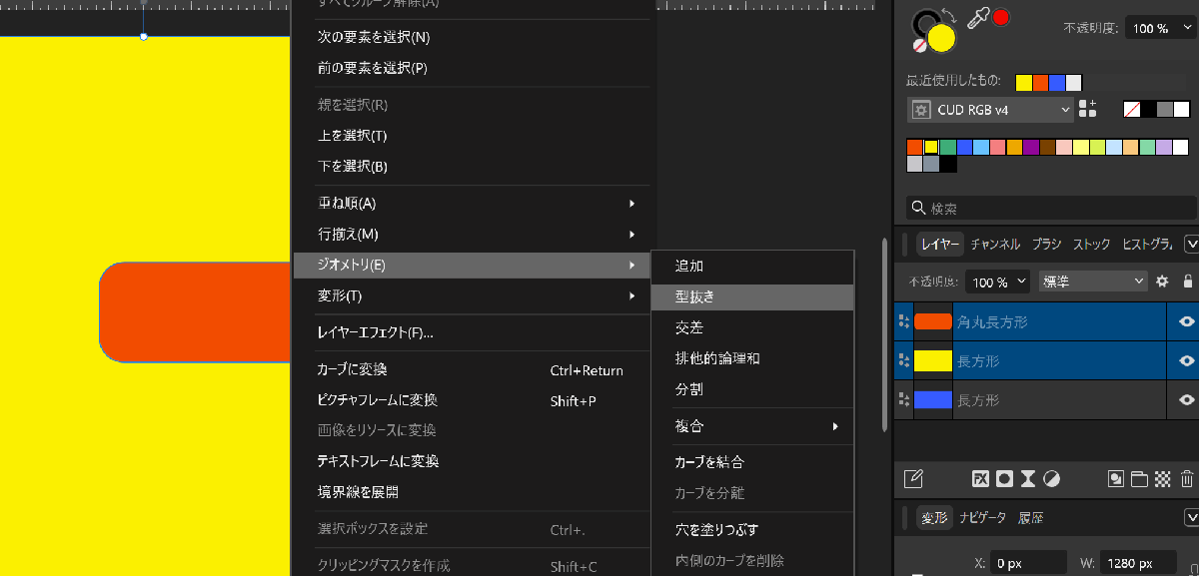Screen dimensions: 1199x576
Task: Open the 標準 blend mode dropdown
Action: (x=1092, y=281)
